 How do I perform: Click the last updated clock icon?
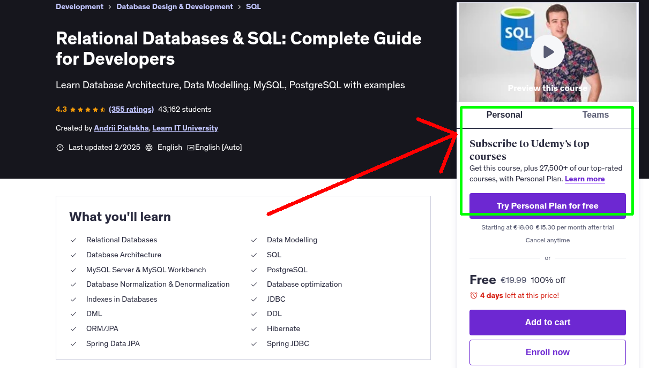pos(60,148)
